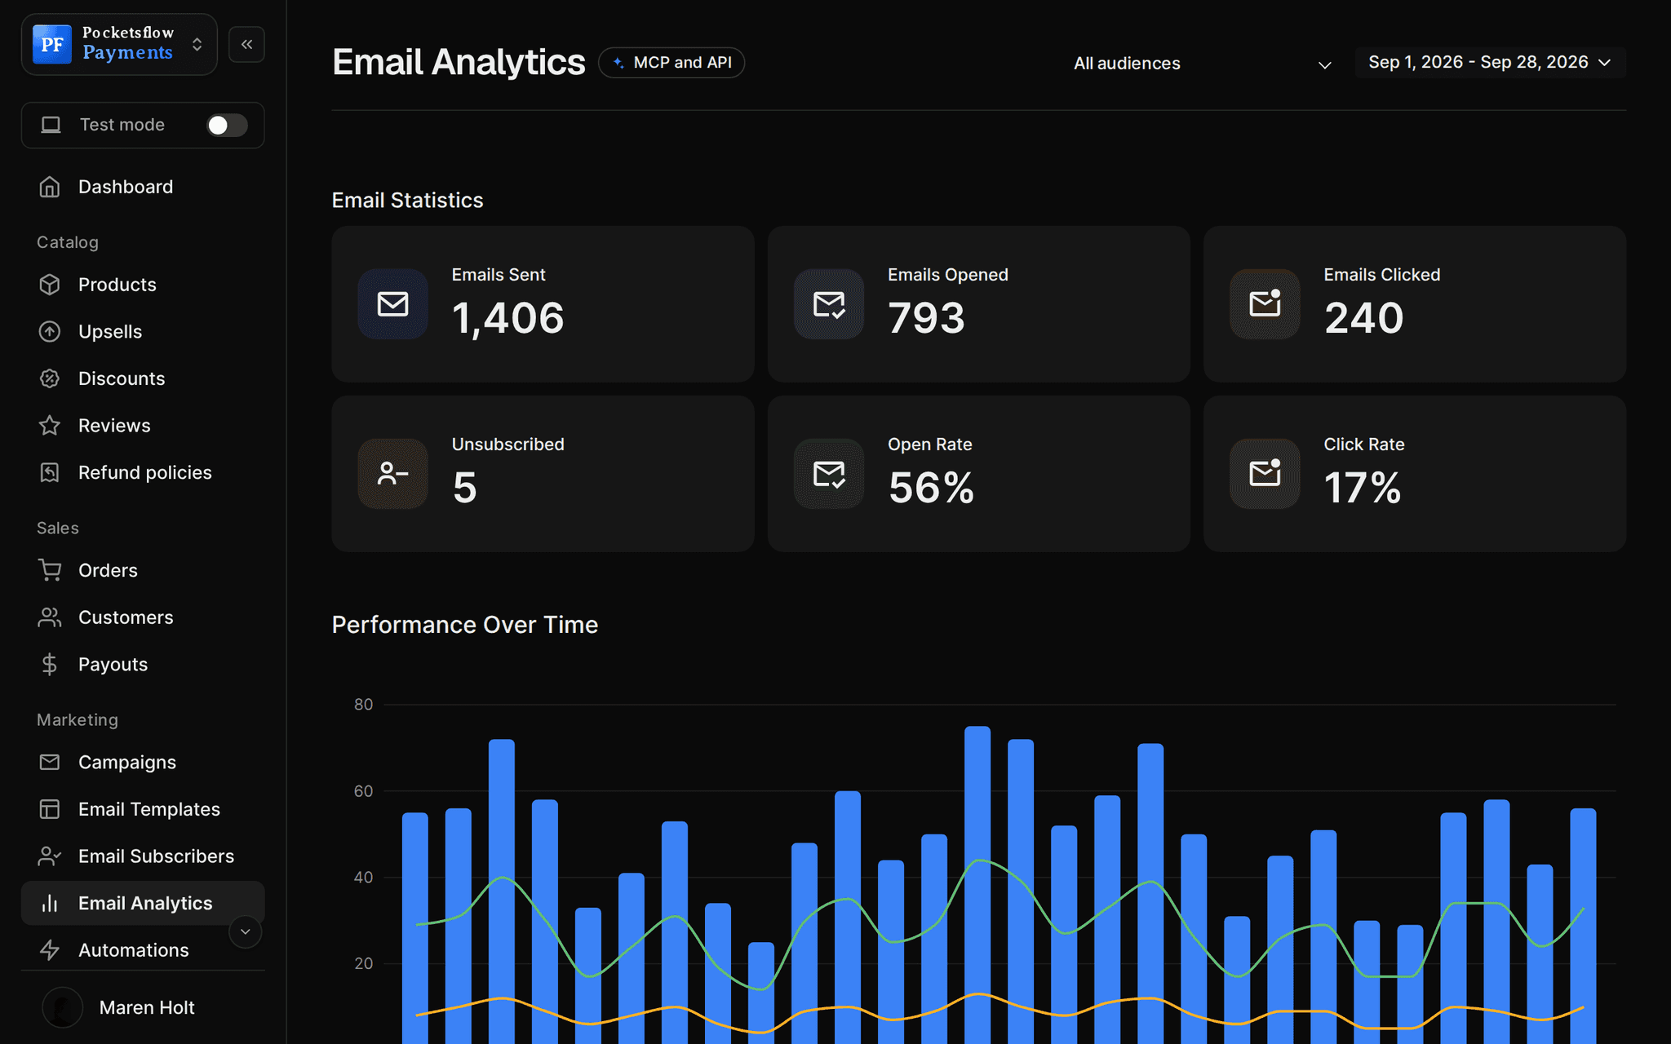Click the Campaigns envelope icon
The image size is (1671, 1044).
click(x=50, y=762)
